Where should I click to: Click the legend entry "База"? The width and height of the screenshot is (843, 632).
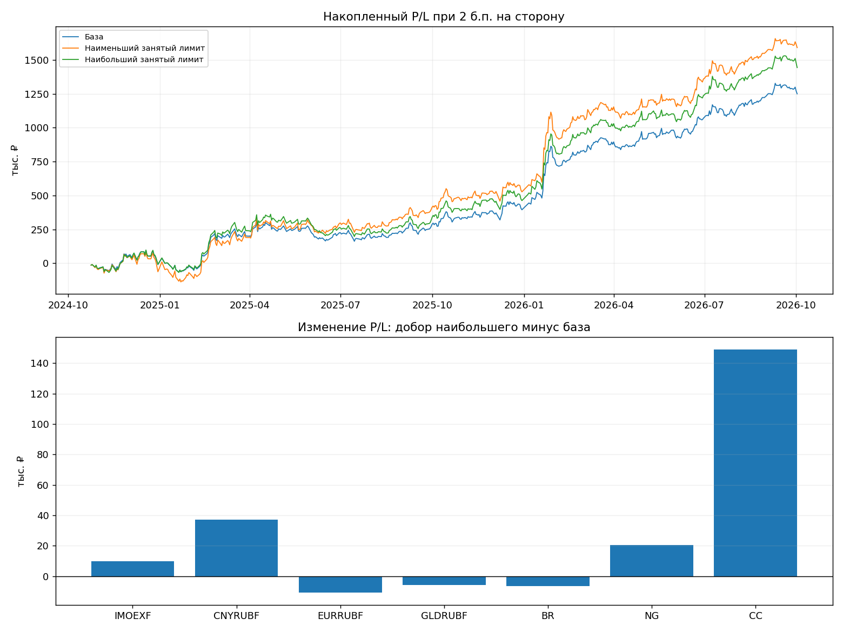tap(94, 37)
